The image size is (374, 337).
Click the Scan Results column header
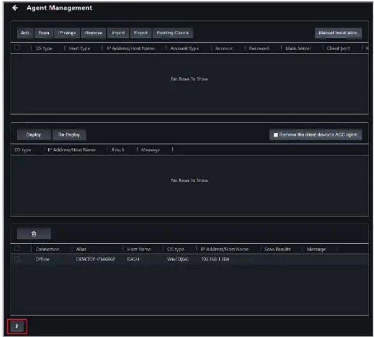tap(277, 249)
